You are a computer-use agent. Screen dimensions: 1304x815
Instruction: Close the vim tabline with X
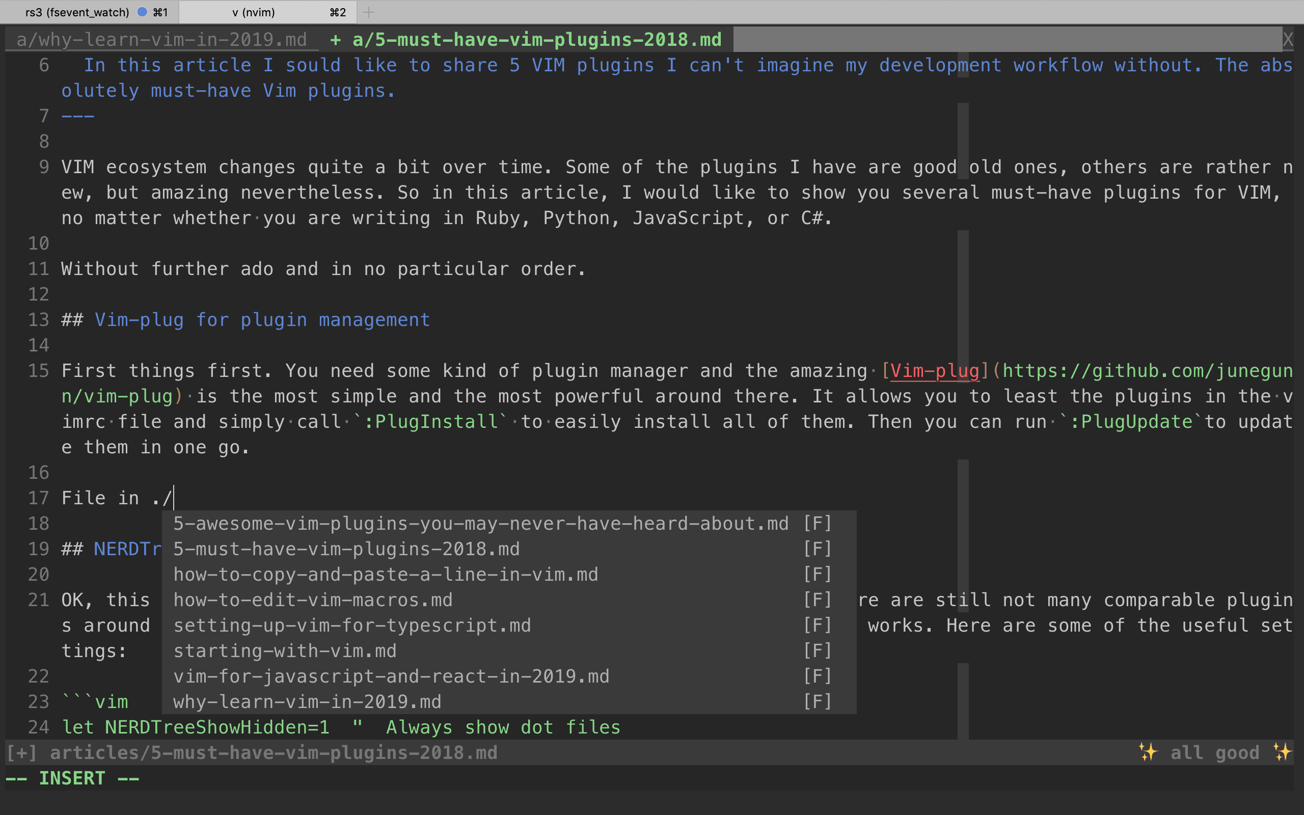pyautogui.click(x=1287, y=39)
